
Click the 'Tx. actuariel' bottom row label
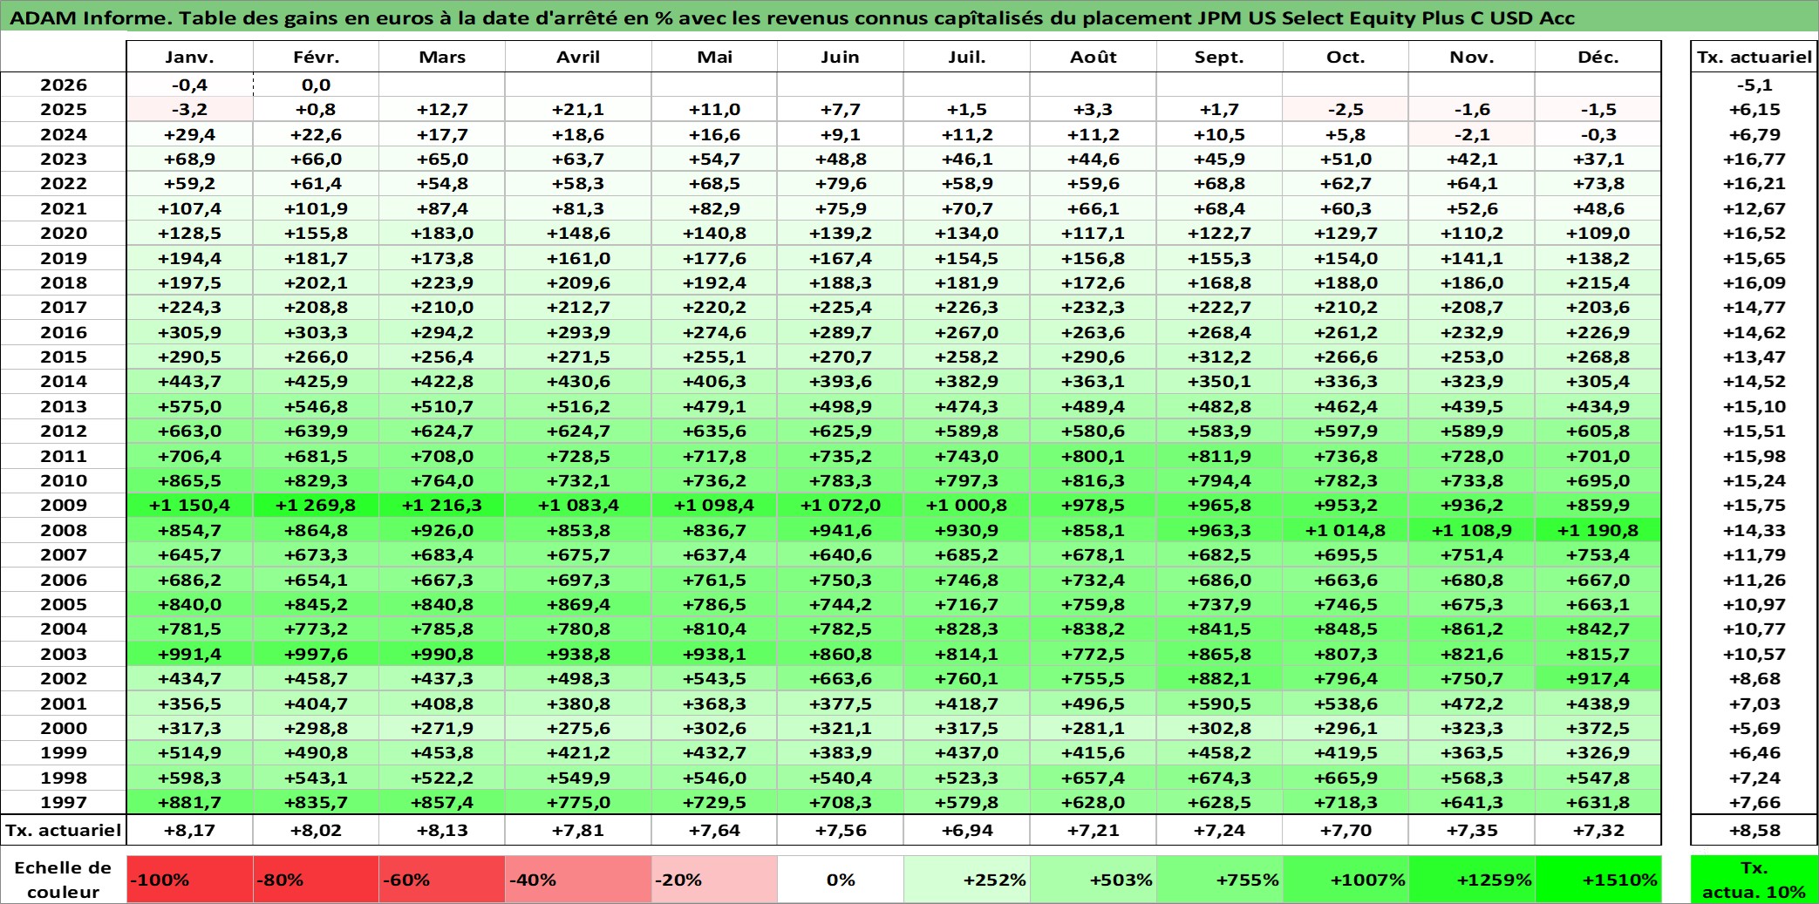(63, 830)
